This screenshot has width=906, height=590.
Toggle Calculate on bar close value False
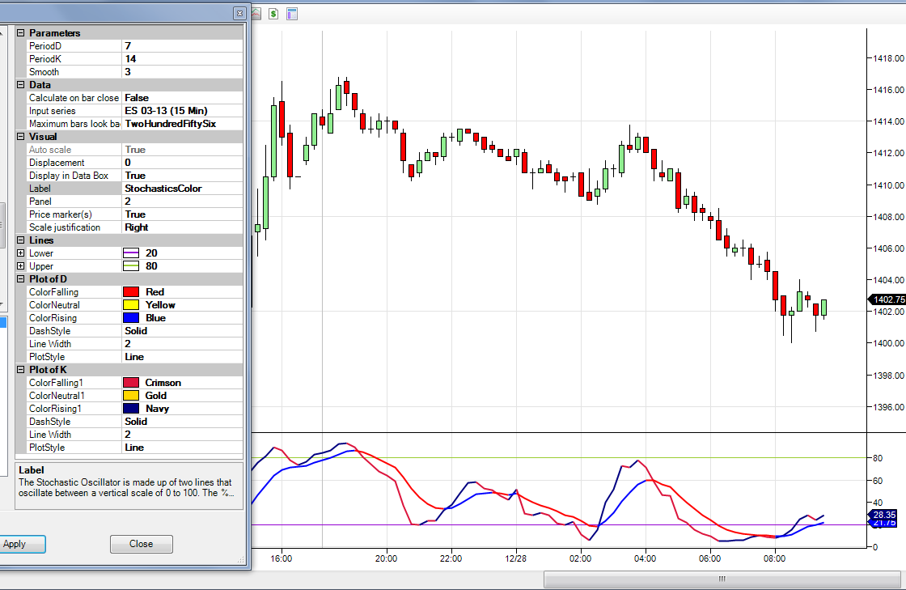point(183,98)
